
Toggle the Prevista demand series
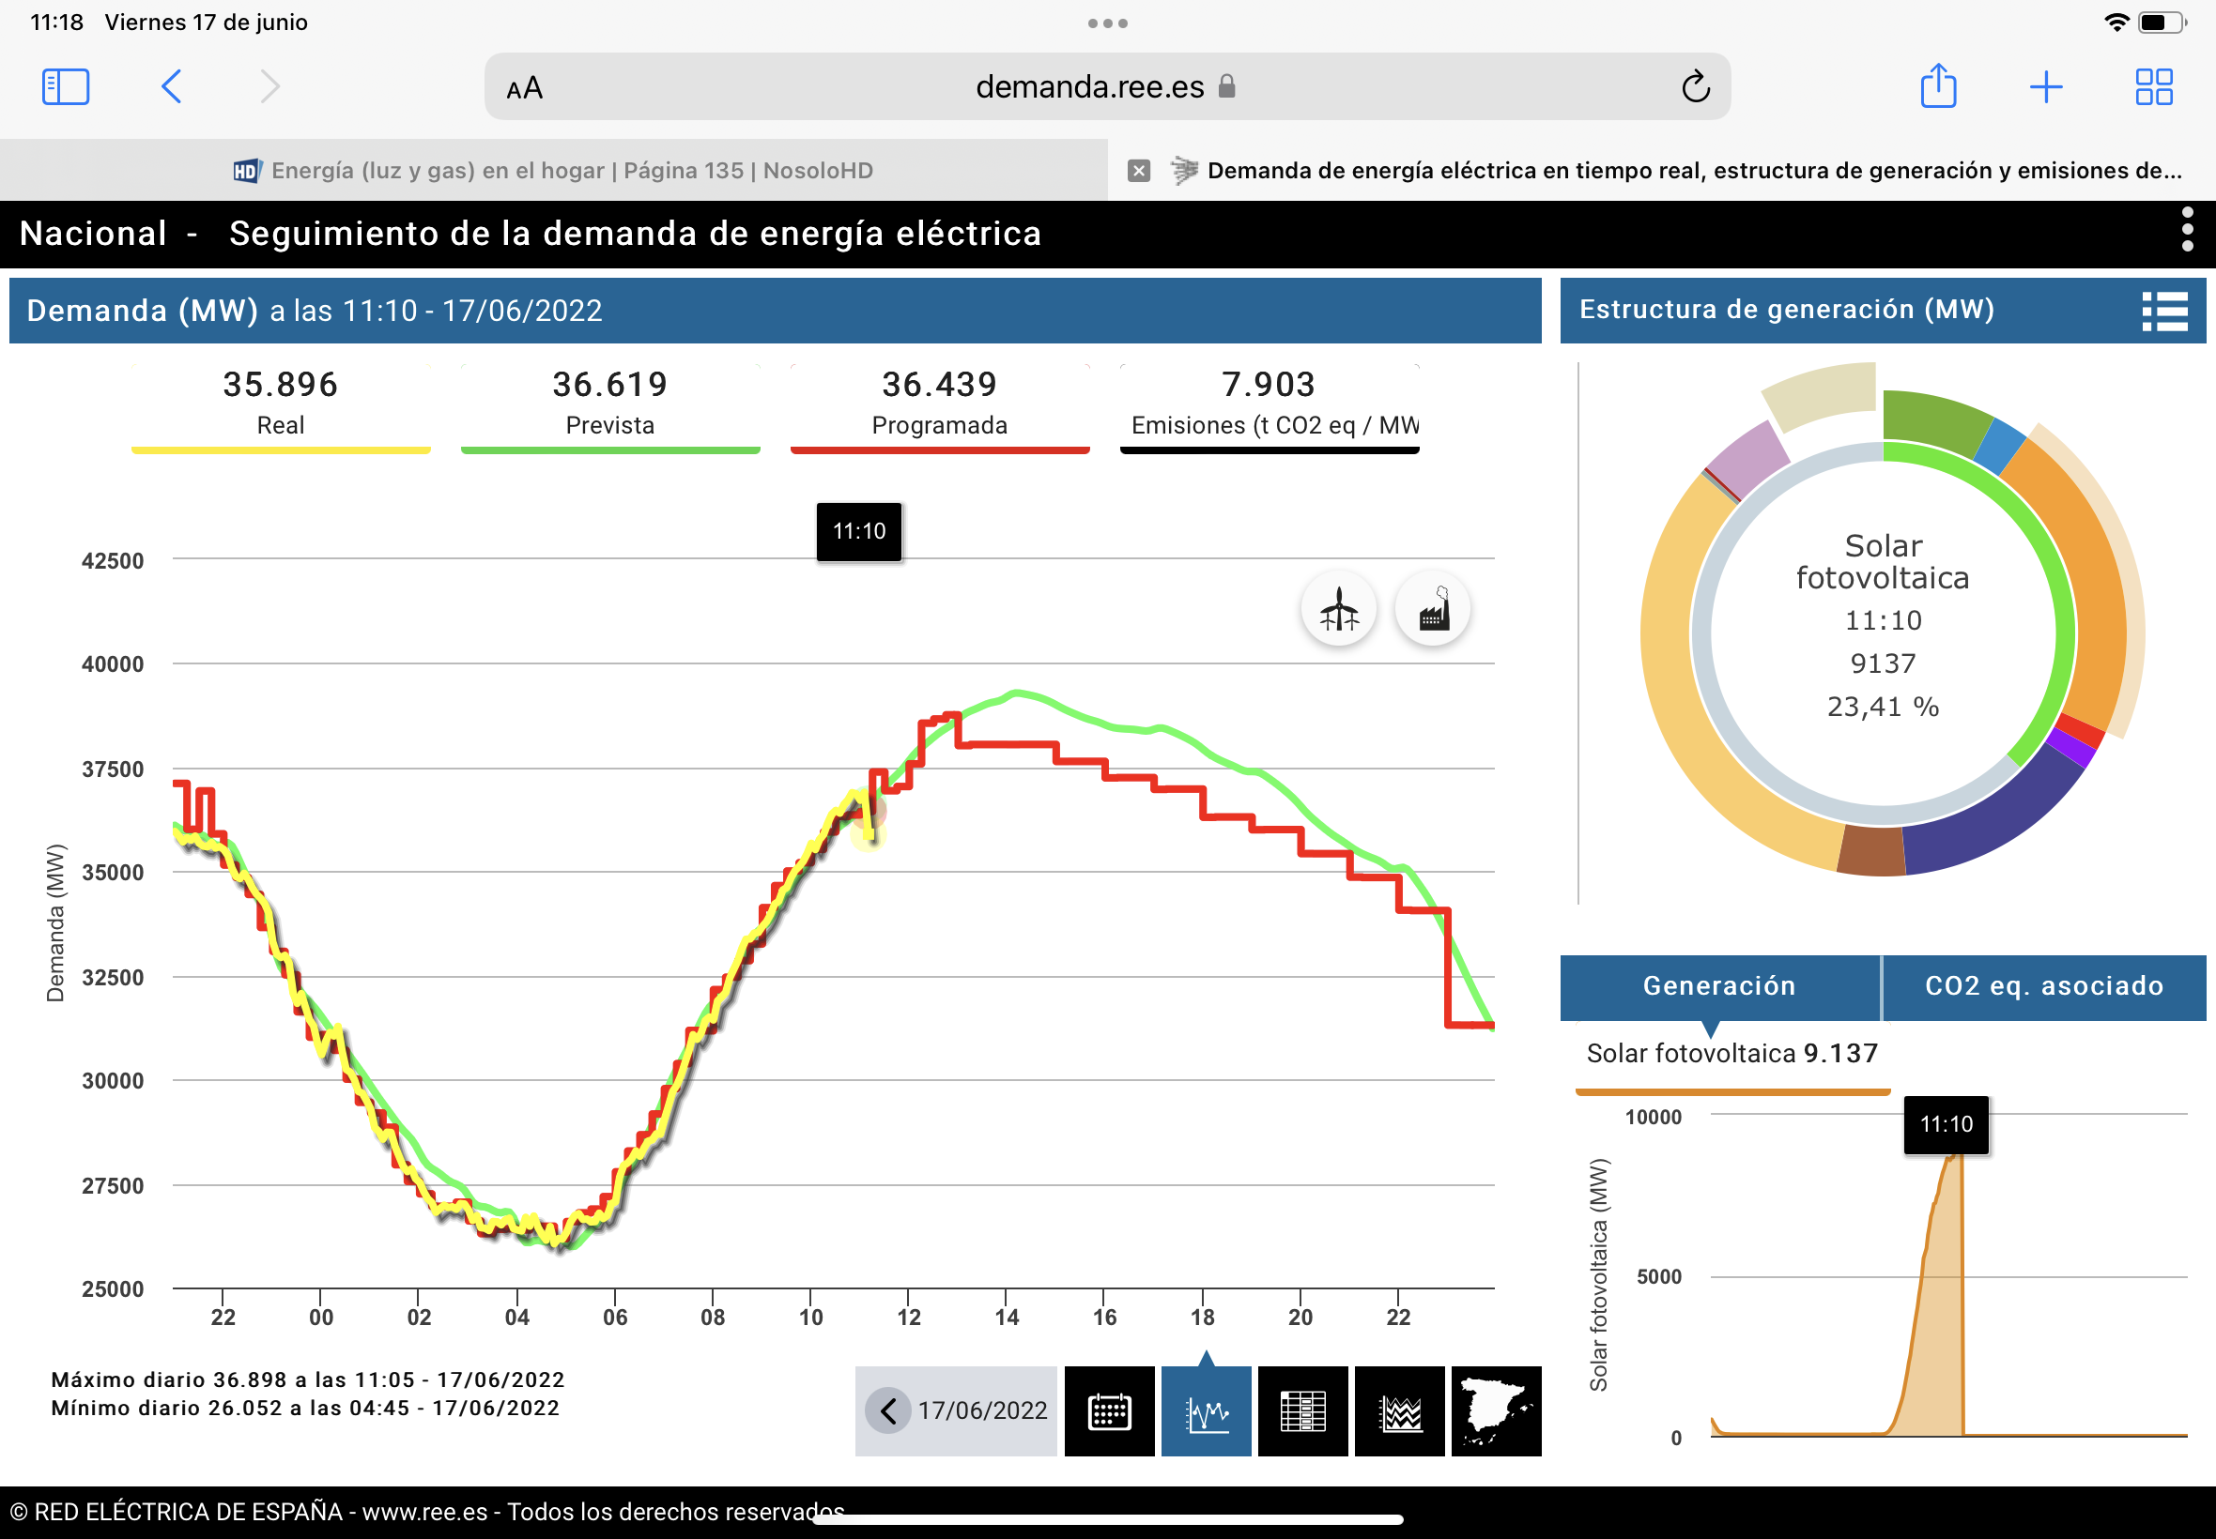609,407
